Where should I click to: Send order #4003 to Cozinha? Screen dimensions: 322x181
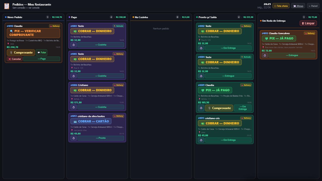pyautogui.click(x=101, y=45)
